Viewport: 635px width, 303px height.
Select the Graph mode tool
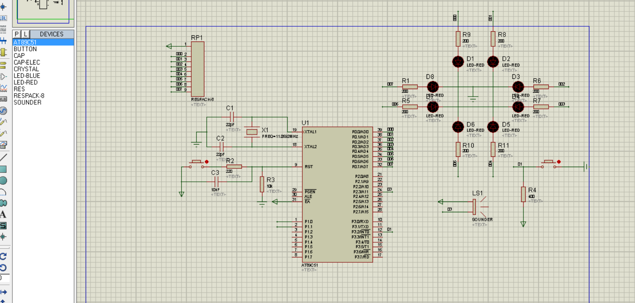(3, 88)
